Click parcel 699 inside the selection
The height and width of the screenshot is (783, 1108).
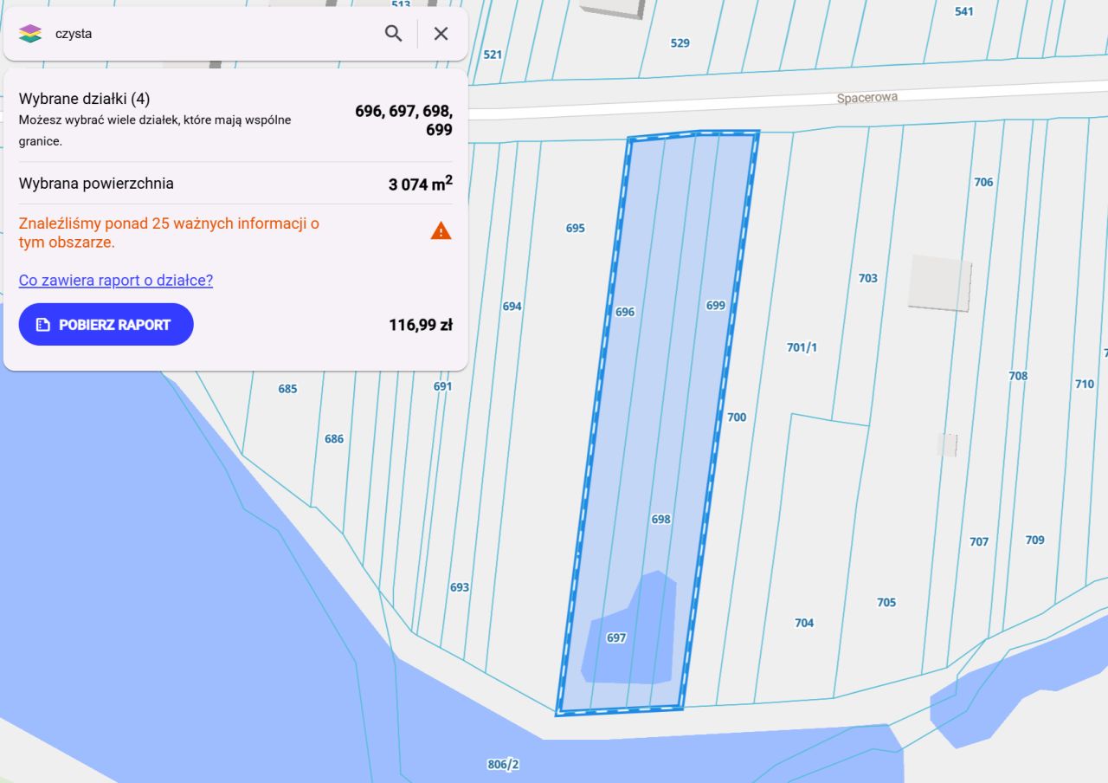click(x=716, y=306)
